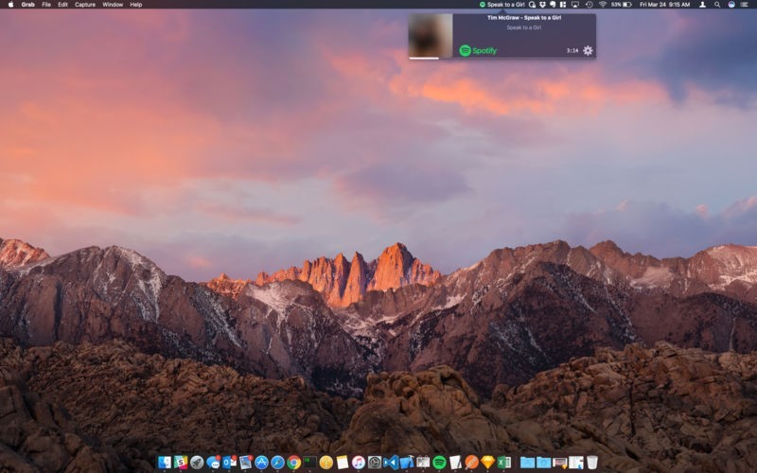Launch Google Chrome from the Dock
This screenshot has width=757, height=473.
click(x=294, y=463)
